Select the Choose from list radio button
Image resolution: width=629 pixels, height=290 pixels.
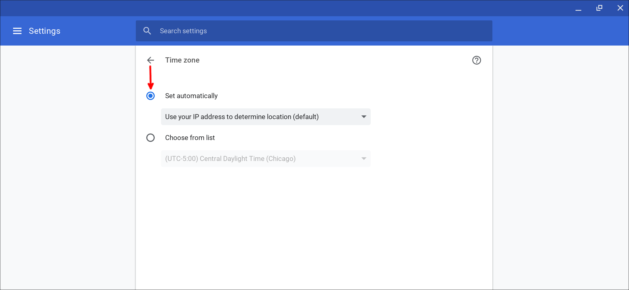tap(150, 138)
